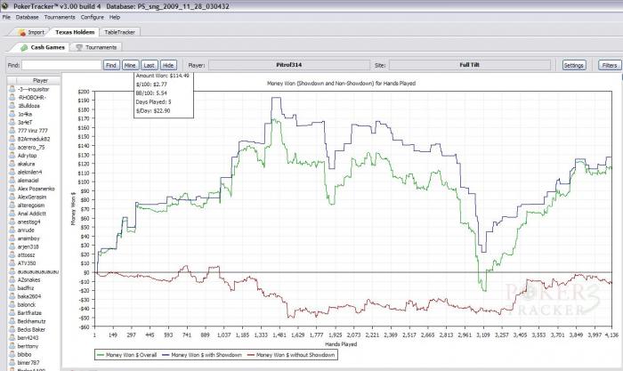This screenshot has height=371, width=623.
Task: Open the Filters button
Action: 610,65
